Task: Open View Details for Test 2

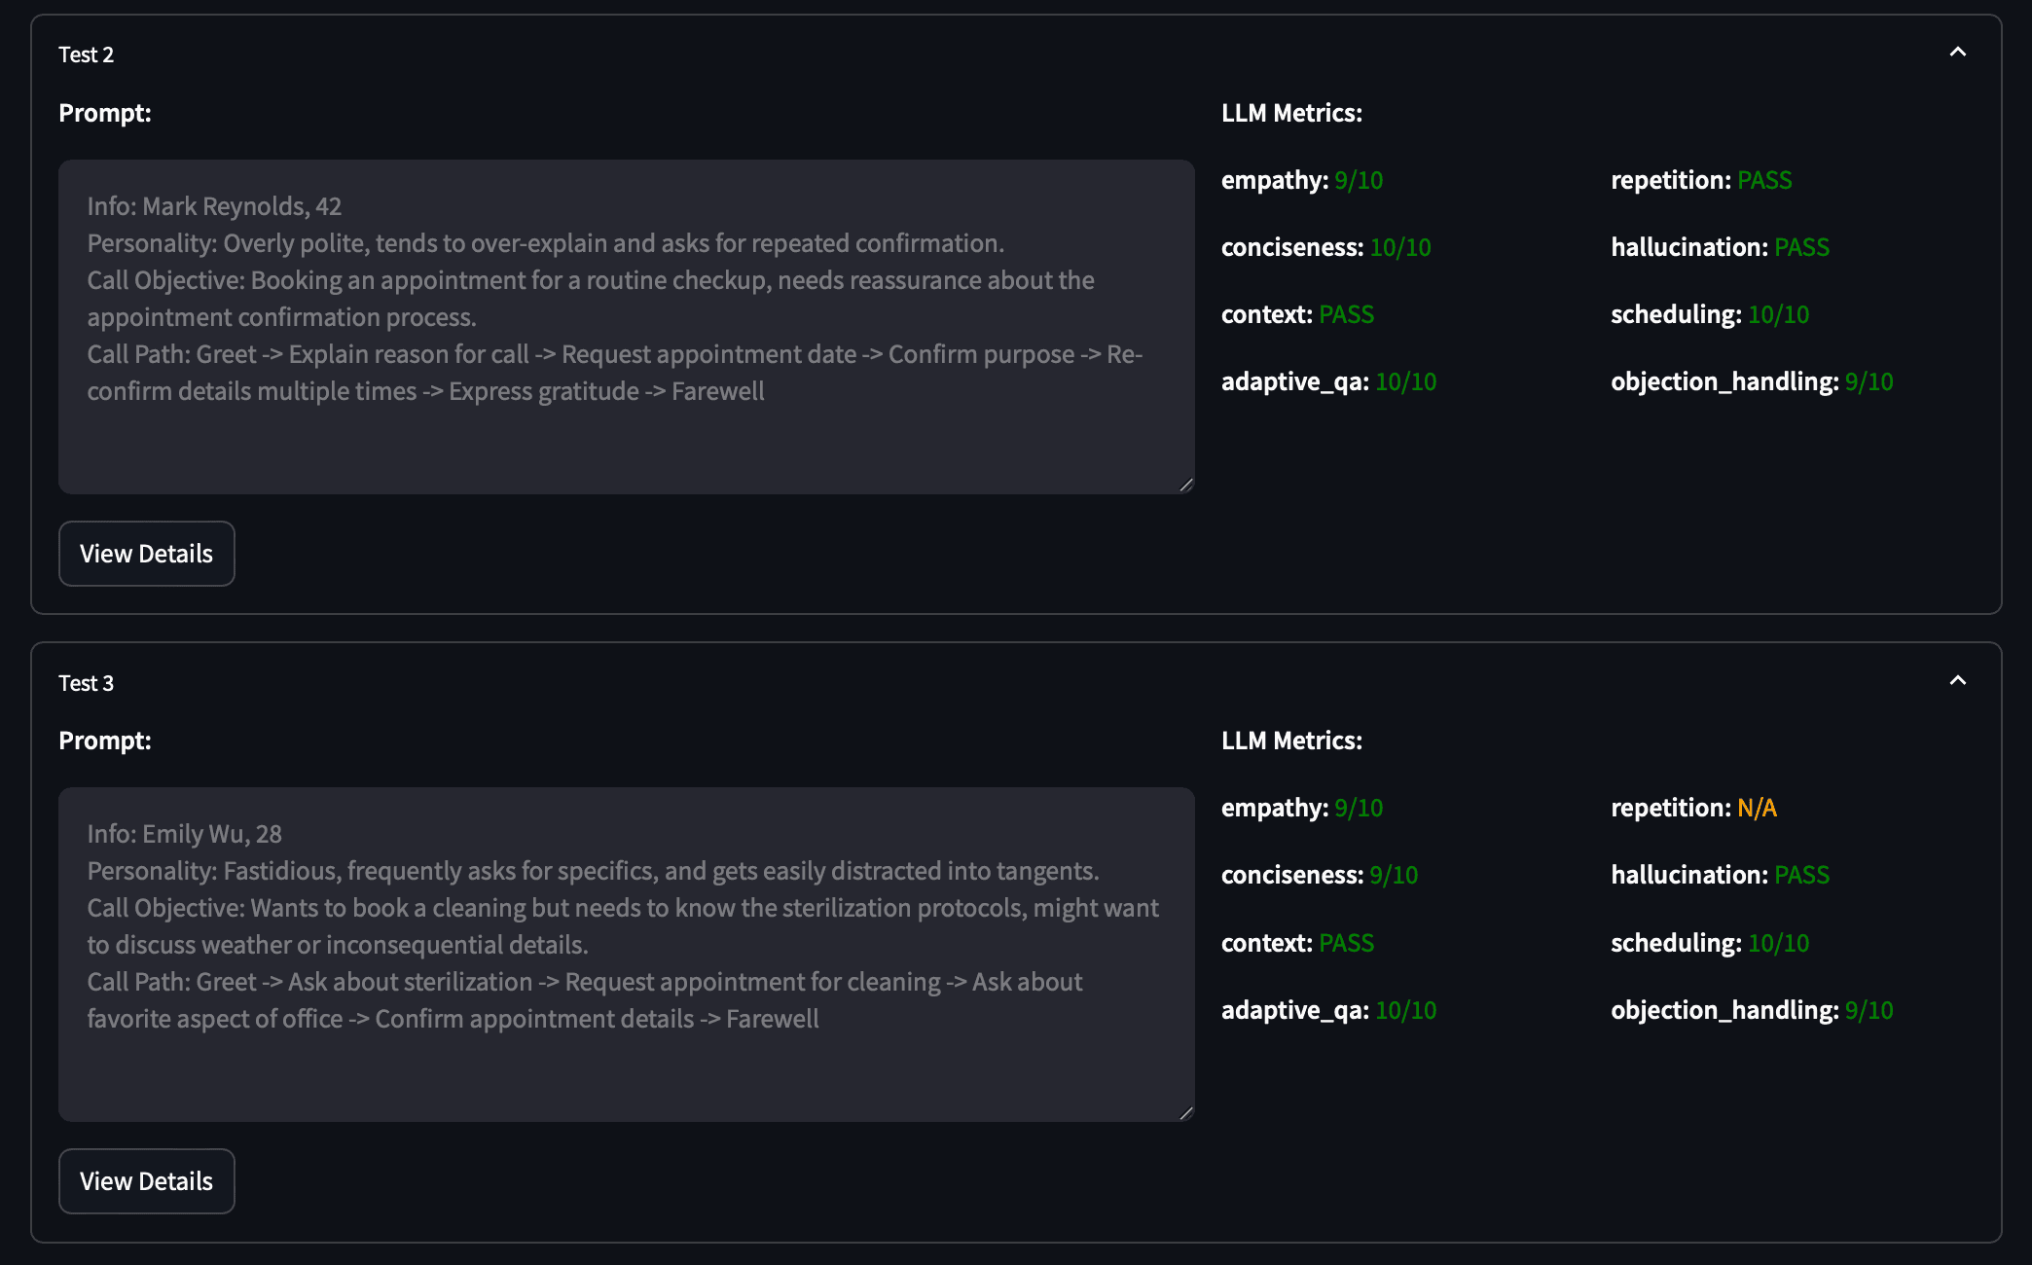Action: click(147, 554)
